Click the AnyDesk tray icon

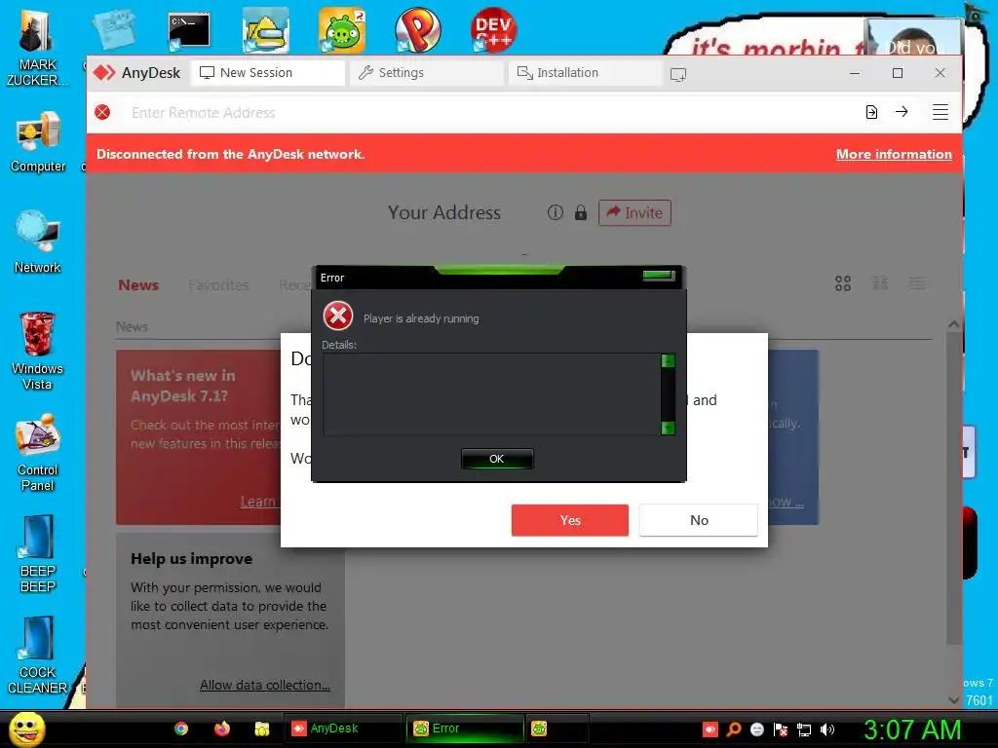(710, 729)
